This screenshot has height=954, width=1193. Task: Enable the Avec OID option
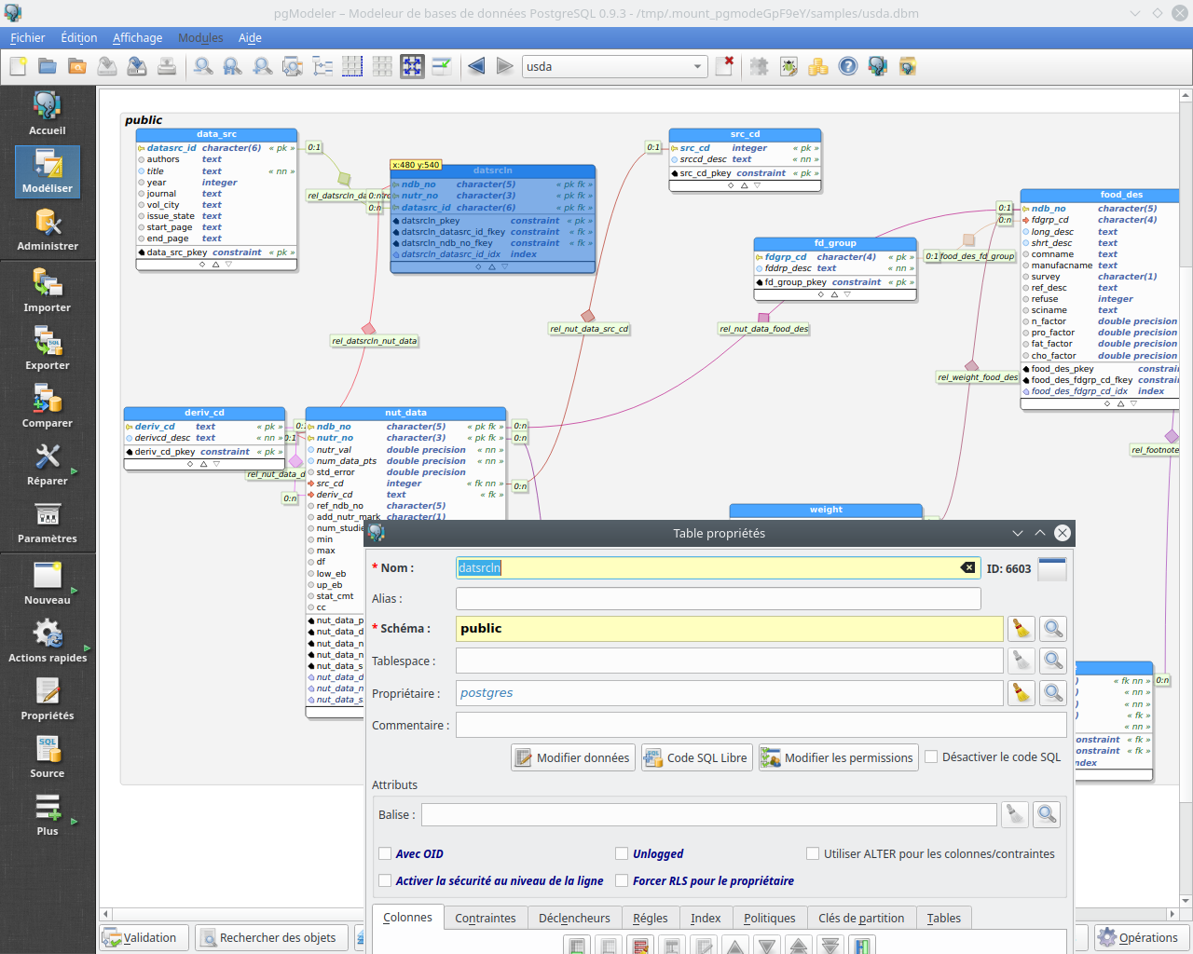click(385, 853)
